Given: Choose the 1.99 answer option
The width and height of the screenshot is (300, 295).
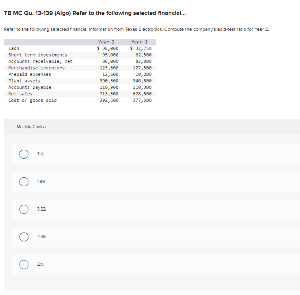Looking at the screenshot, I should [24, 182].
